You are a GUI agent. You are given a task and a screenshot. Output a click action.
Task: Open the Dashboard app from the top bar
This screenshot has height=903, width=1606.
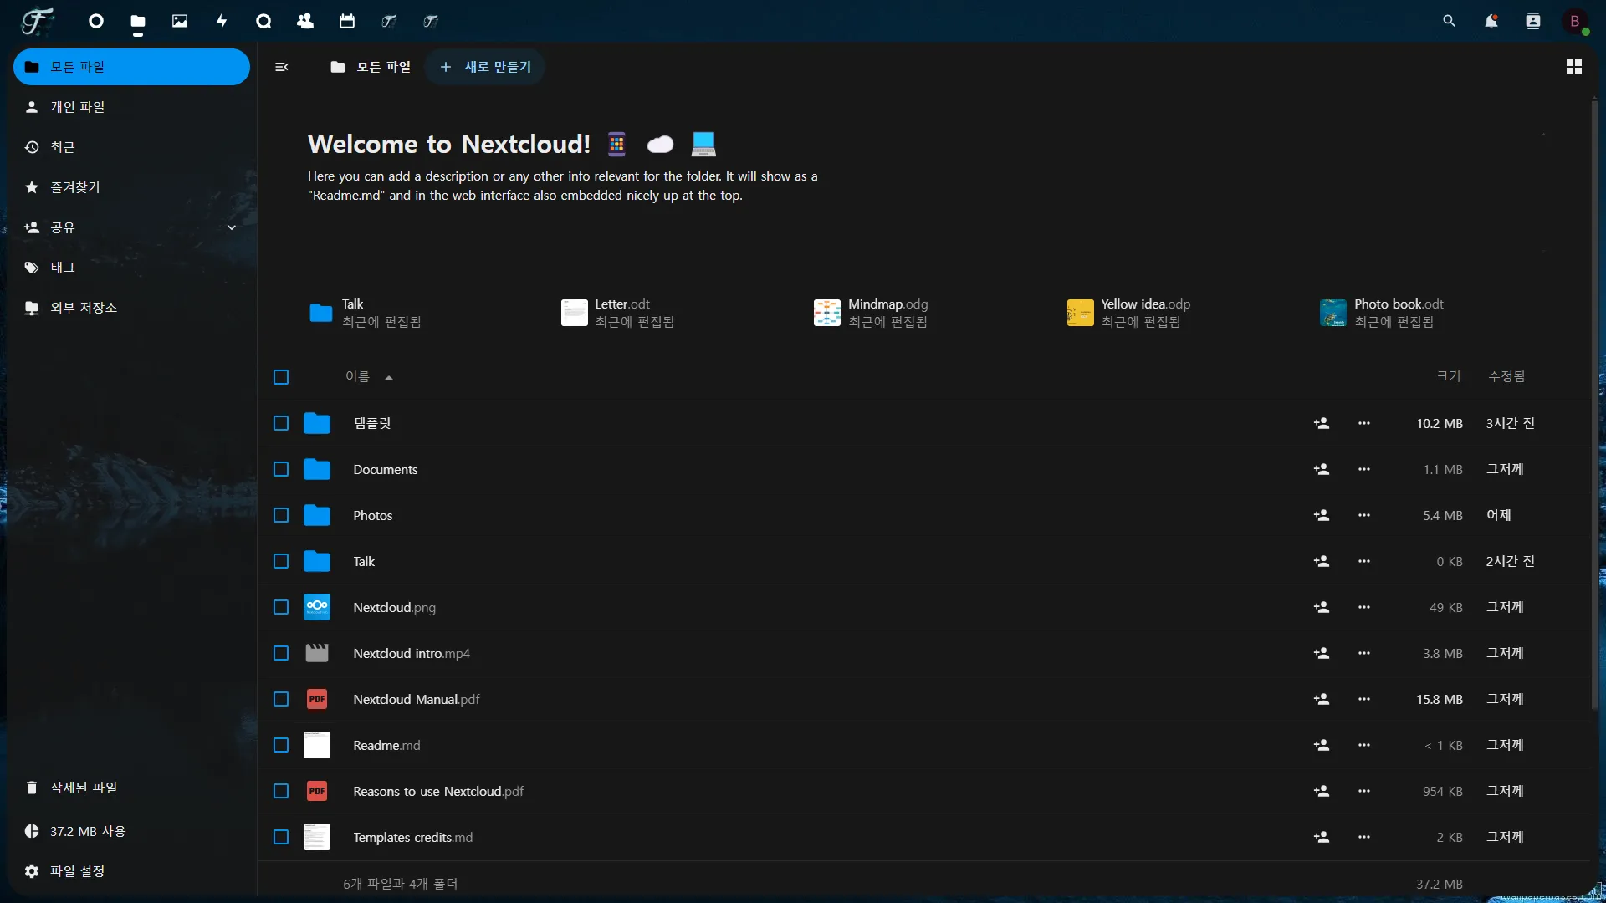click(95, 21)
